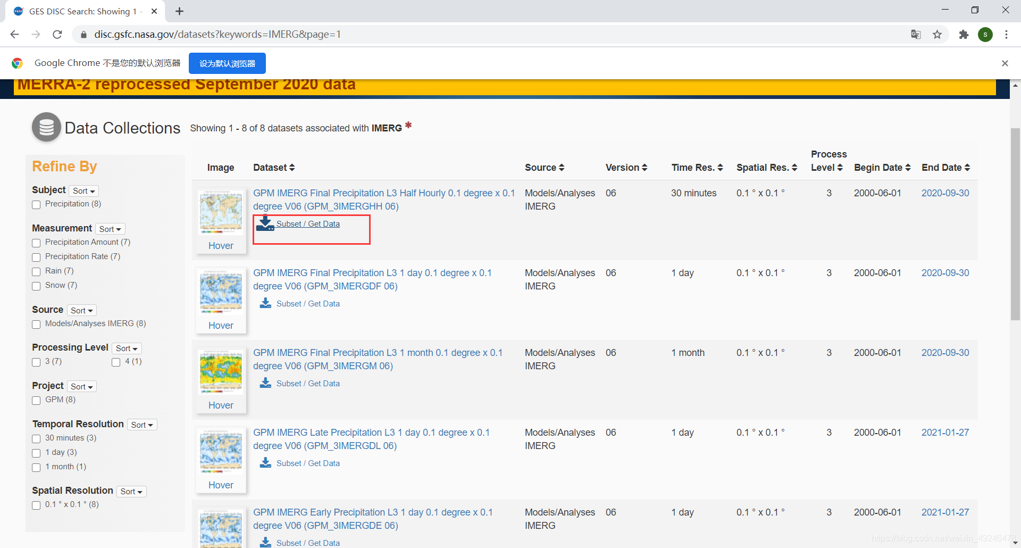Open Processing Level Sort dropdown
Viewport: 1021px width, 548px height.
point(127,348)
